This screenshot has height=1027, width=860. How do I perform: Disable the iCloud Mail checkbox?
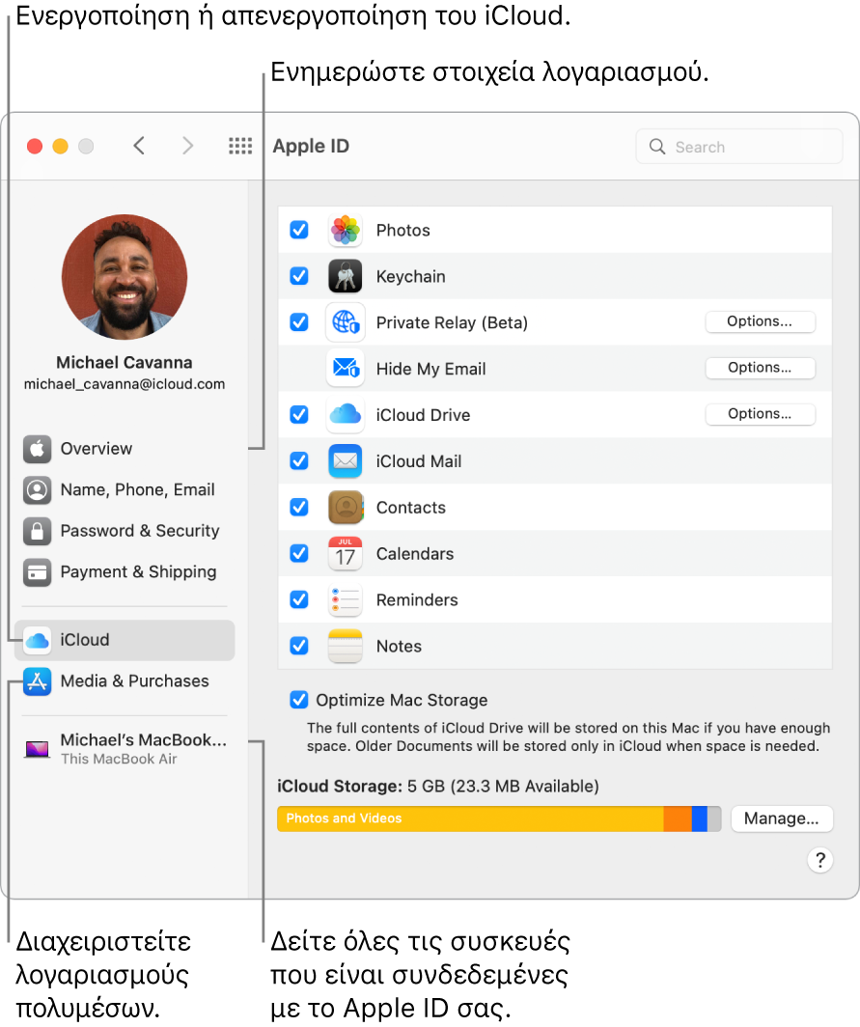[x=298, y=460]
